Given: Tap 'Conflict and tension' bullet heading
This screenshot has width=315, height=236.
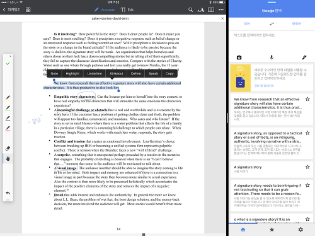Looking at the screenshot, I should tap(69, 141).
